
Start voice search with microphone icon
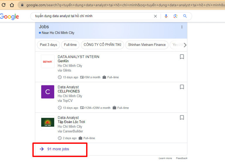pyautogui.click(x=166, y=16)
